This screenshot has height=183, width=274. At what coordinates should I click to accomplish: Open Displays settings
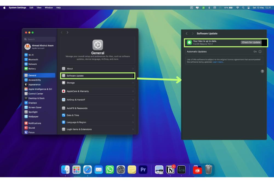click(39, 103)
